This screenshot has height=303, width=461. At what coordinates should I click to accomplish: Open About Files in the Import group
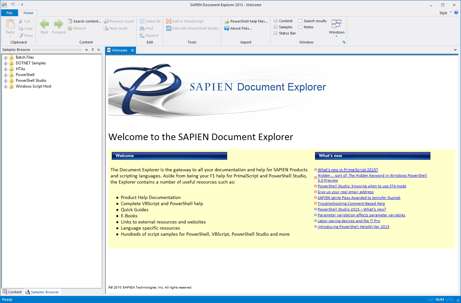227,28
